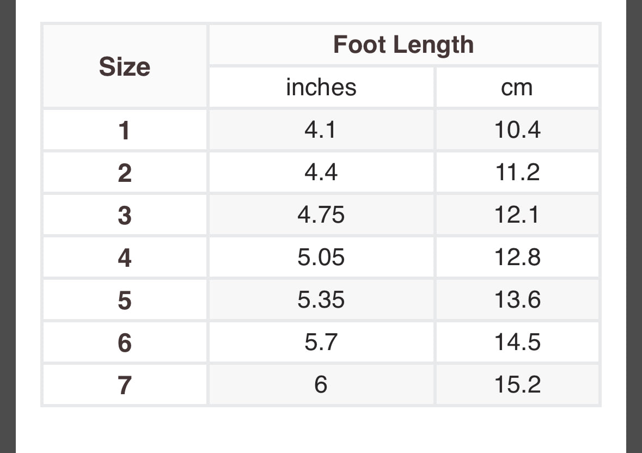This screenshot has height=453, width=642.
Task: Click the 13.6 cm value
Action: tap(517, 300)
